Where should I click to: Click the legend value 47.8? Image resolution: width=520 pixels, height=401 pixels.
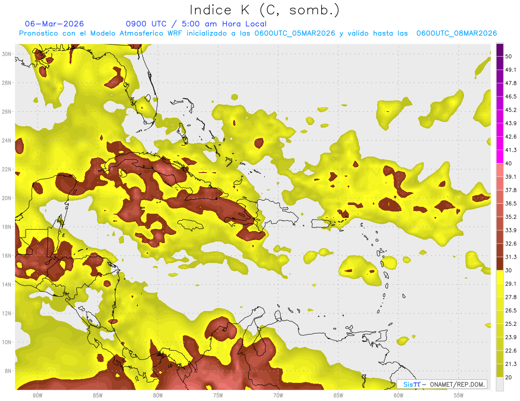[511, 83]
